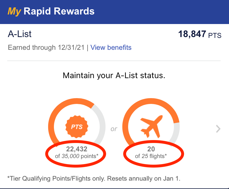The width and height of the screenshot is (229, 189).
Task: Click the My Rapid Rewards header title
Action: tap(51, 12)
